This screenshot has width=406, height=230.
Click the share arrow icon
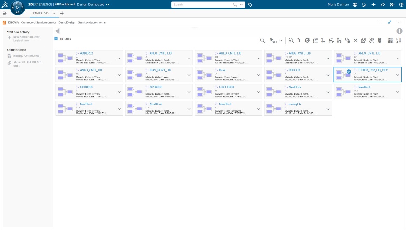tap(383, 5)
